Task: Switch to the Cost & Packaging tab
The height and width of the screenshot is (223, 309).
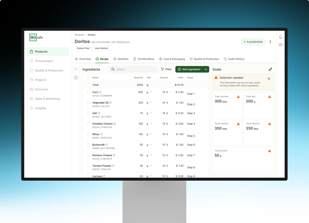Action: click(172, 59)
